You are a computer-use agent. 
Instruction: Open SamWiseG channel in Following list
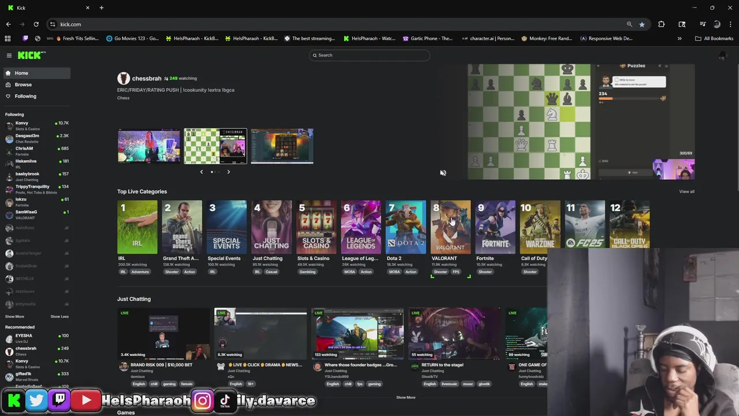click(x=36, y=214)
